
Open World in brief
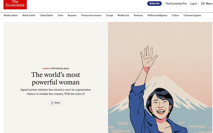click(29, 15)
